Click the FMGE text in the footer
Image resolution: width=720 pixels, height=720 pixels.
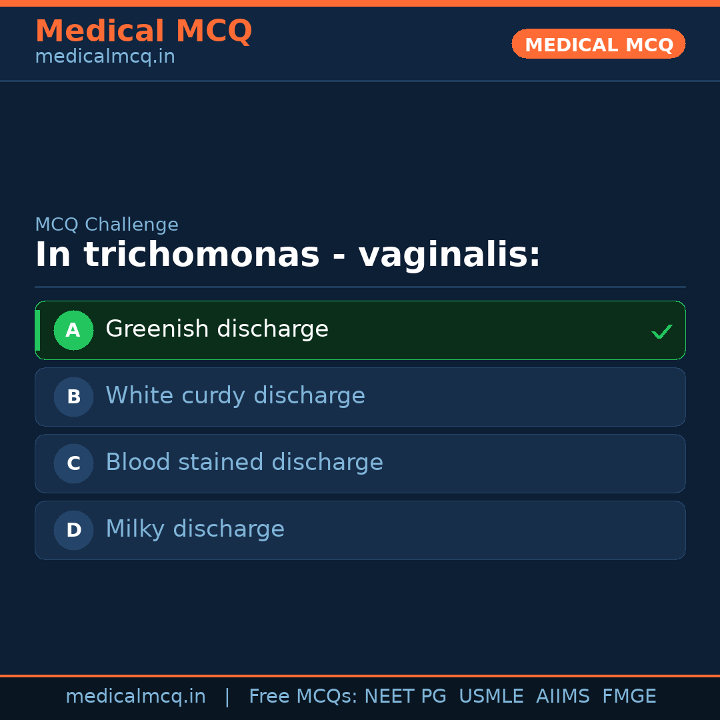[629, 696]
